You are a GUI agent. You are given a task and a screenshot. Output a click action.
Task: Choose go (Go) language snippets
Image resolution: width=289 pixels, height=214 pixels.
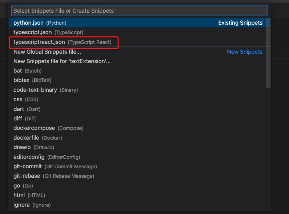coord(23,186)
